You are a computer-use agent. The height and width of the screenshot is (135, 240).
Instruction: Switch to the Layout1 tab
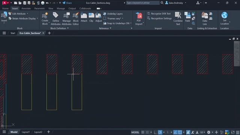(25, 132)
